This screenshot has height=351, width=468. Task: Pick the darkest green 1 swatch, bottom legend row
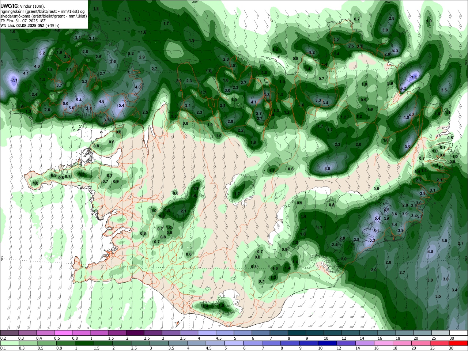point(84,343)
